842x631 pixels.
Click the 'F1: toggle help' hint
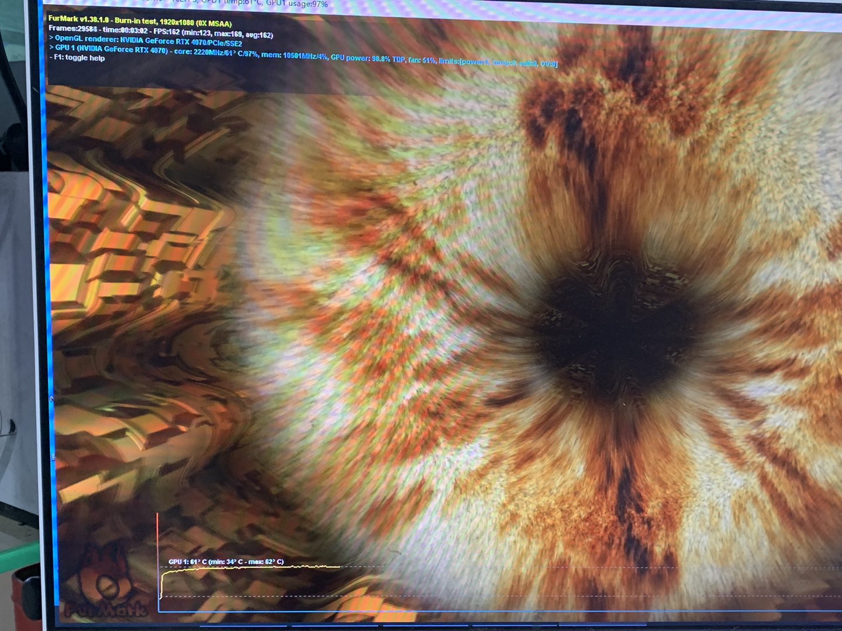pos(79,58)
